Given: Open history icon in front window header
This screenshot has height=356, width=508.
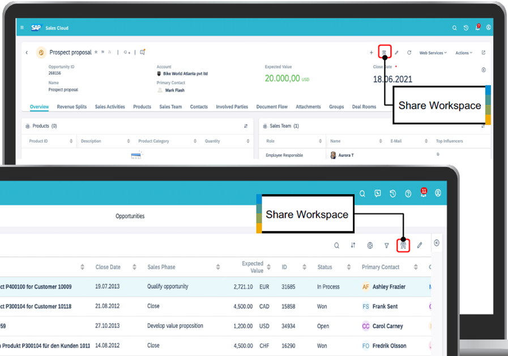Looking at the screenshot, I should pyautogui.click(x=392, y=194).
